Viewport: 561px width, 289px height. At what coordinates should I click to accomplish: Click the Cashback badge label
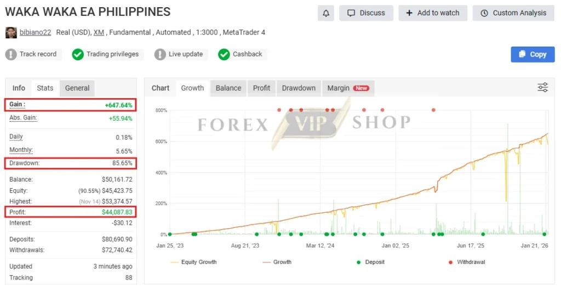coord(248,54)
